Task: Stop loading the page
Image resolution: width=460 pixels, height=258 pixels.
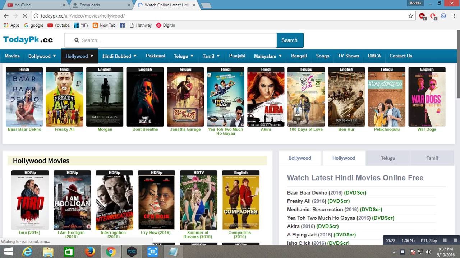Action: [x=25, y=16]
